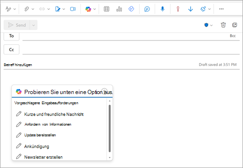Expand the Send options dropdown arrow
This screenshot has height=168, width=243.
pyautogui.click(x=34, y=25)
